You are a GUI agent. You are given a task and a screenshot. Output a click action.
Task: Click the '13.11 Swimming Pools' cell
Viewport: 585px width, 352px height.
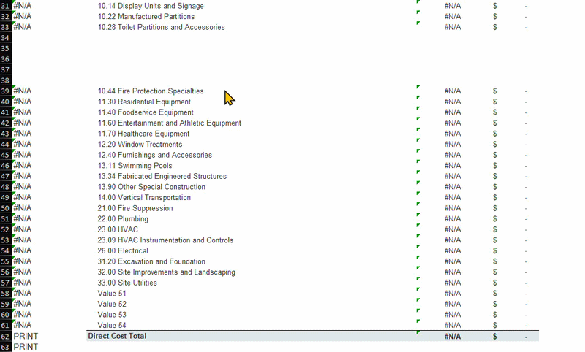pos(135,166)
